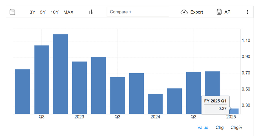Open the calendar date range picker

pyautogui.click(x=12, y=12)
